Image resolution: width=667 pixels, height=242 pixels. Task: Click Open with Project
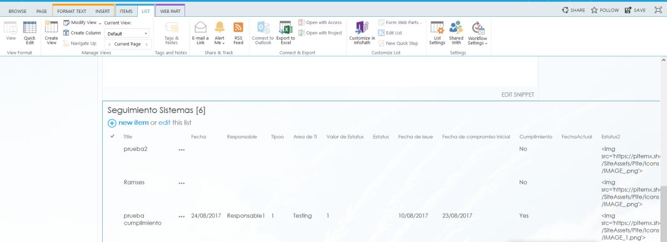click(320, 33)
